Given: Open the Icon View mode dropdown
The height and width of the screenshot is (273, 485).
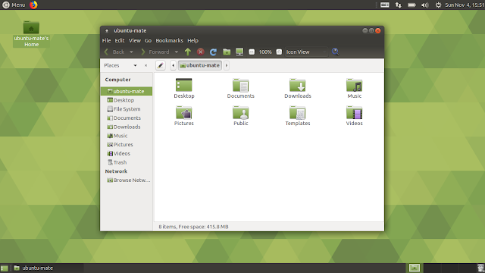Looking at the screenshot, I should pyautogui.click(x=306, y=52).
